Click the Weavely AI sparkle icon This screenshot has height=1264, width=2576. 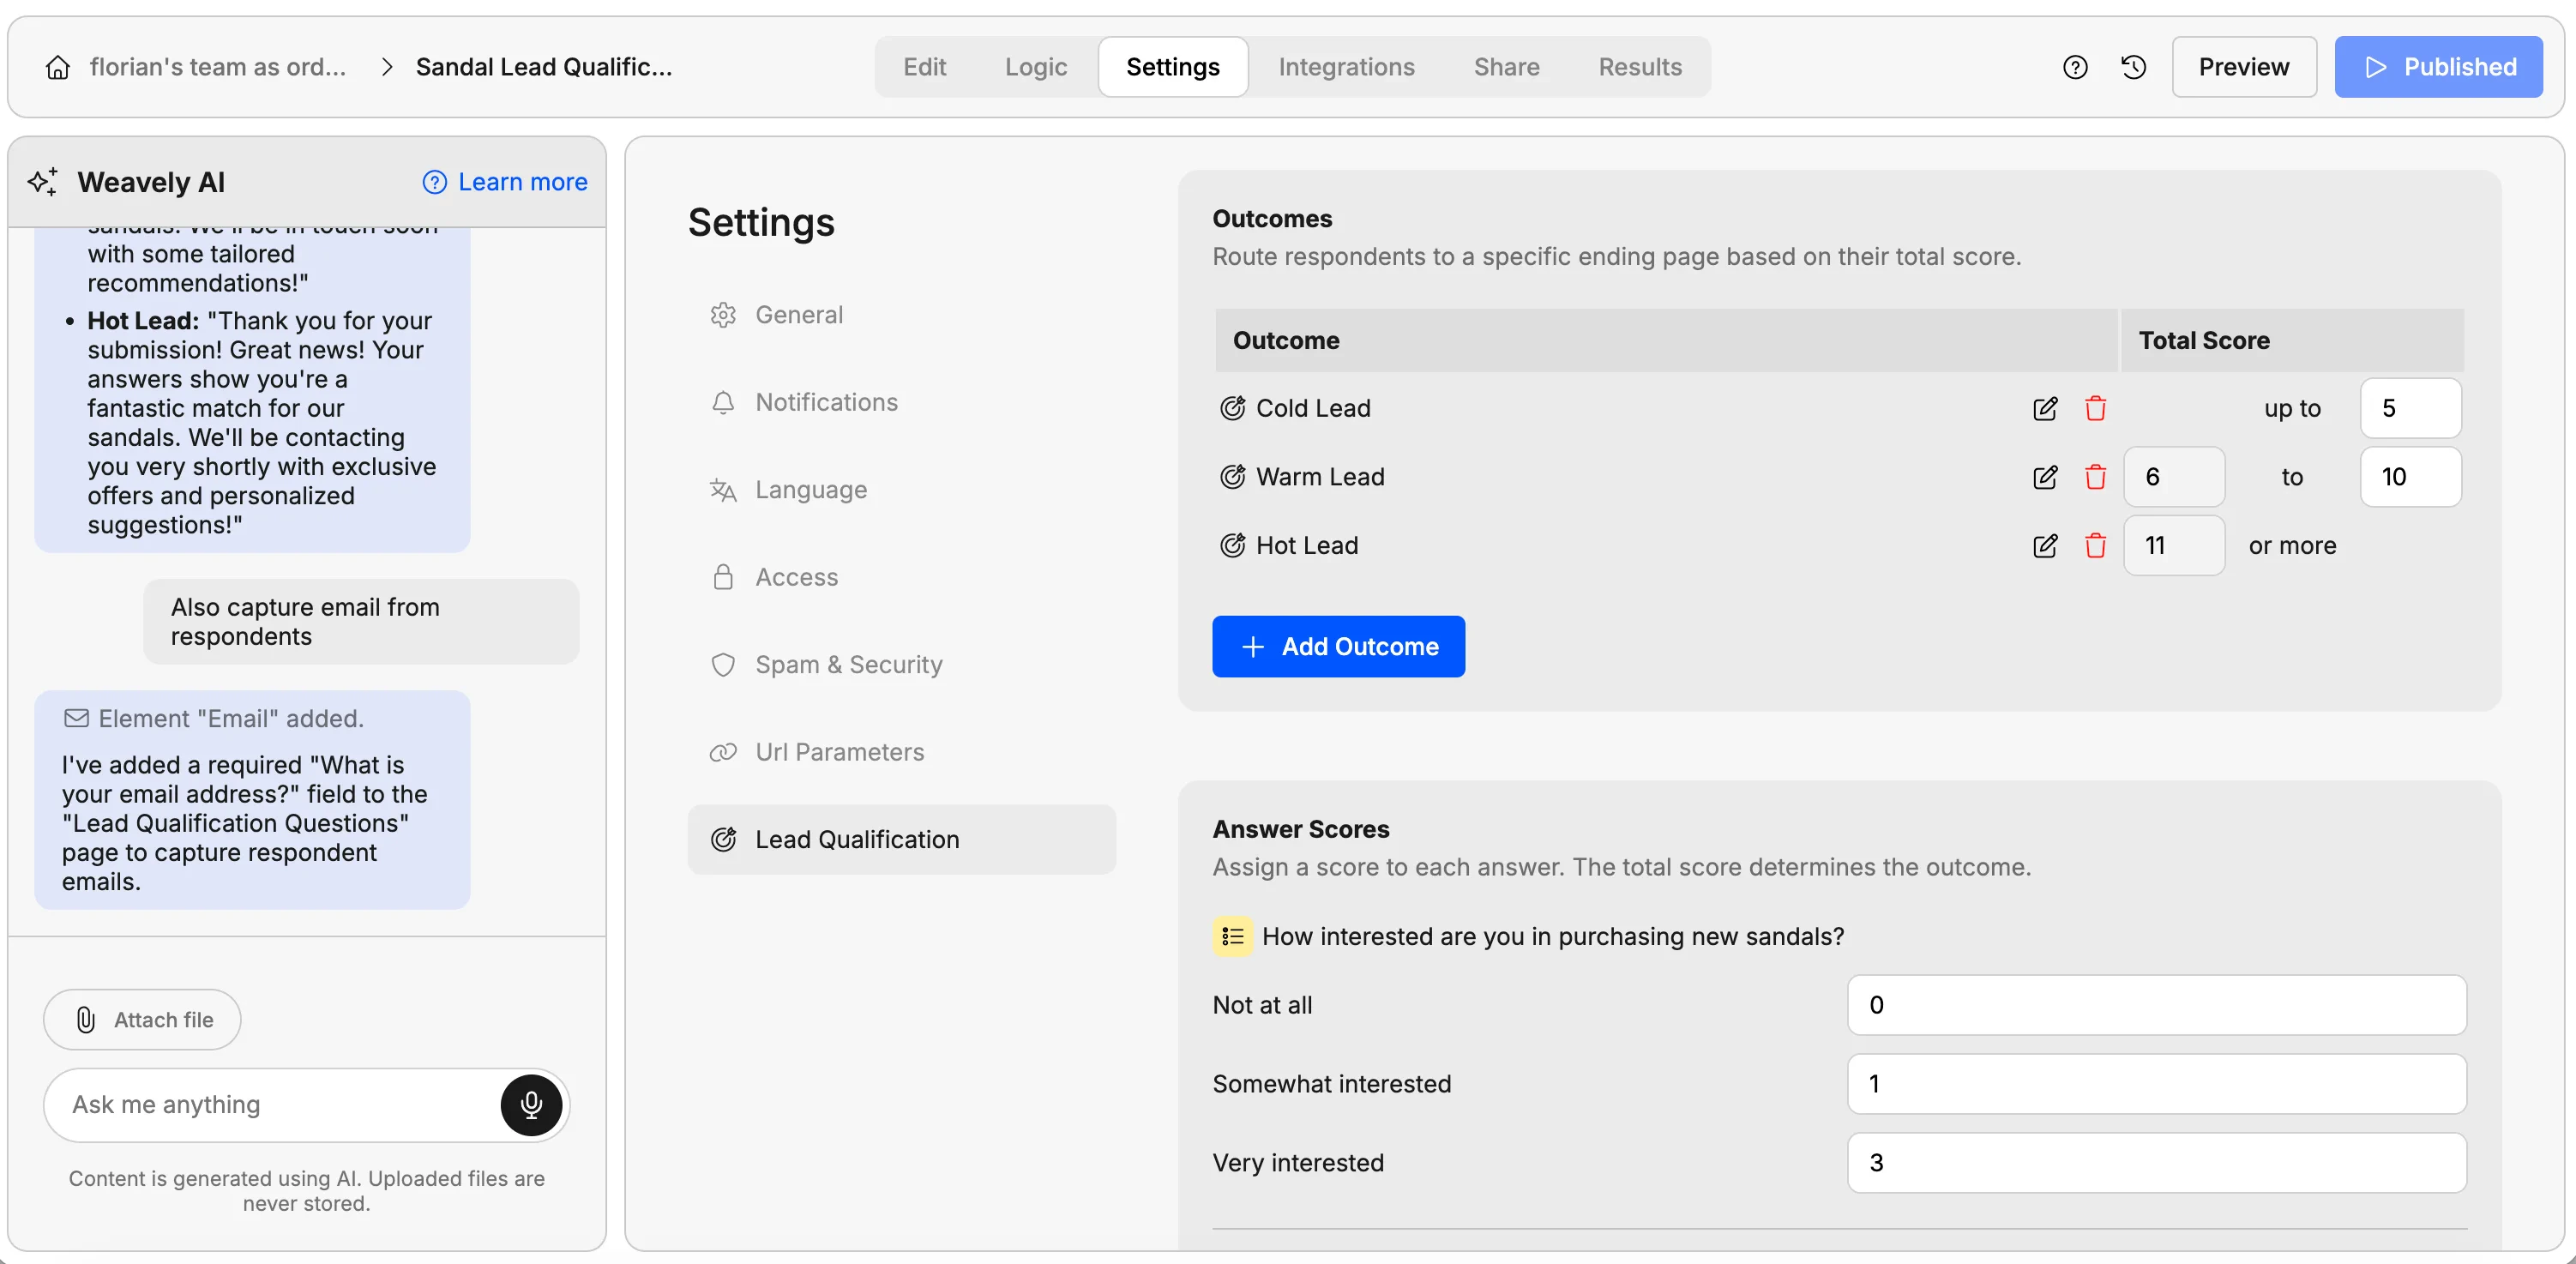43,182
